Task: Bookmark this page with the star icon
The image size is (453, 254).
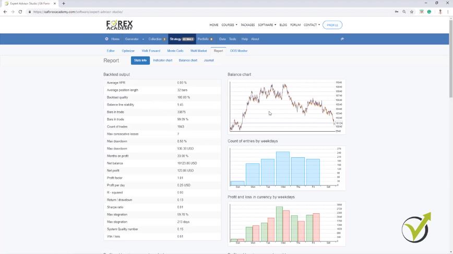Action: [x=412, y=11]
